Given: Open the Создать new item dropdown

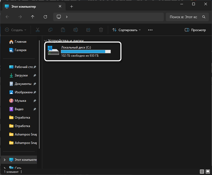Looking at the screenshot, I should [16, 30].
